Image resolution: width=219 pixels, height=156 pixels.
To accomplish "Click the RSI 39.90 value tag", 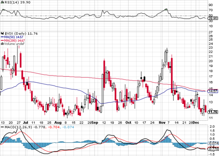I will pos(213,18).
